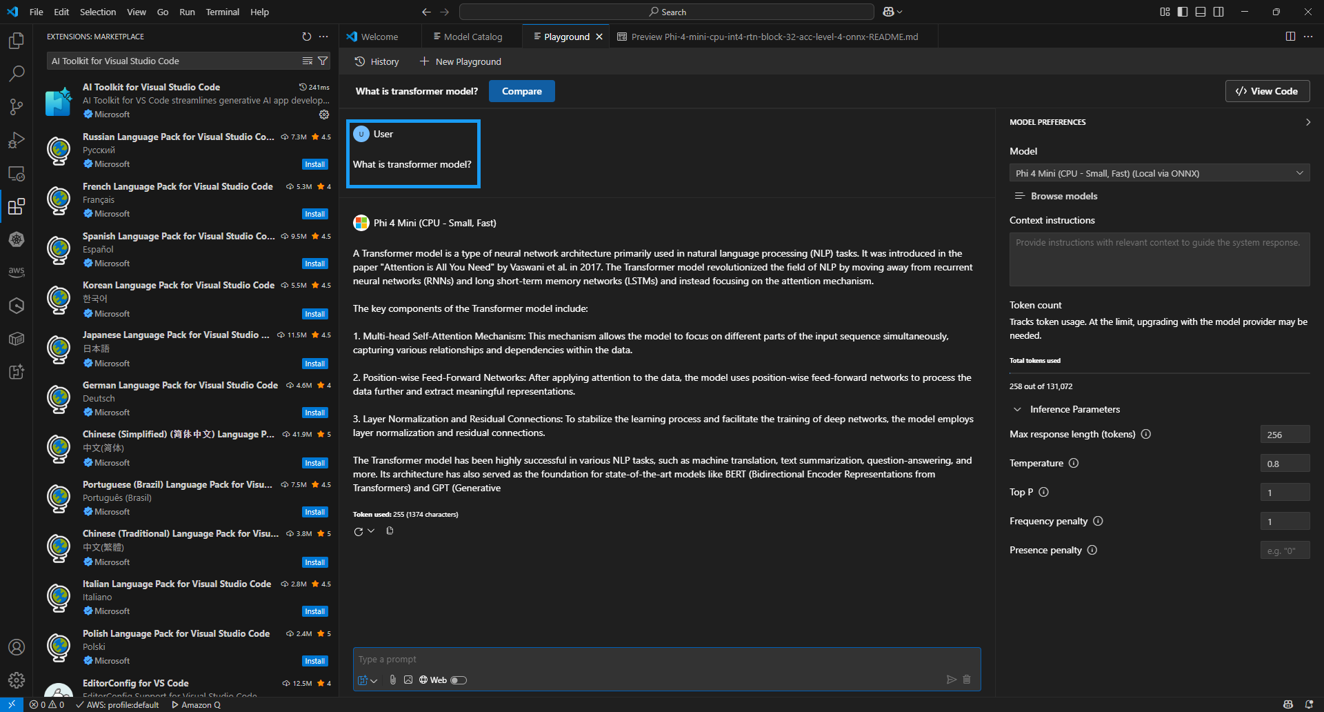The width and height of the screenshot is (1324, 712).
Task: Click the title bar Search box
Action: [667, 12]
